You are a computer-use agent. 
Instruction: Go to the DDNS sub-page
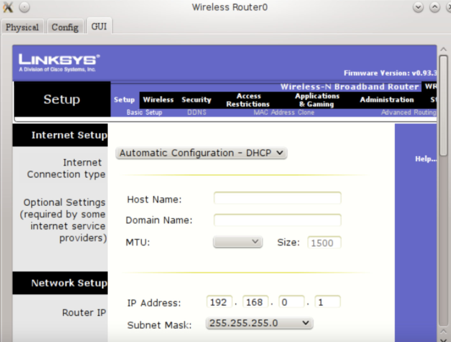[x=197, y=112]
